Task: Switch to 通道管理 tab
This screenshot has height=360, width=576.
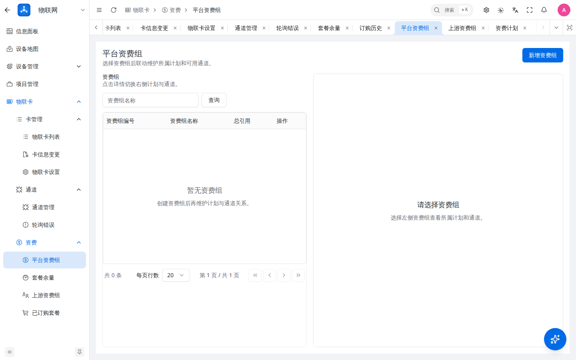Action: tap(246, 28)
